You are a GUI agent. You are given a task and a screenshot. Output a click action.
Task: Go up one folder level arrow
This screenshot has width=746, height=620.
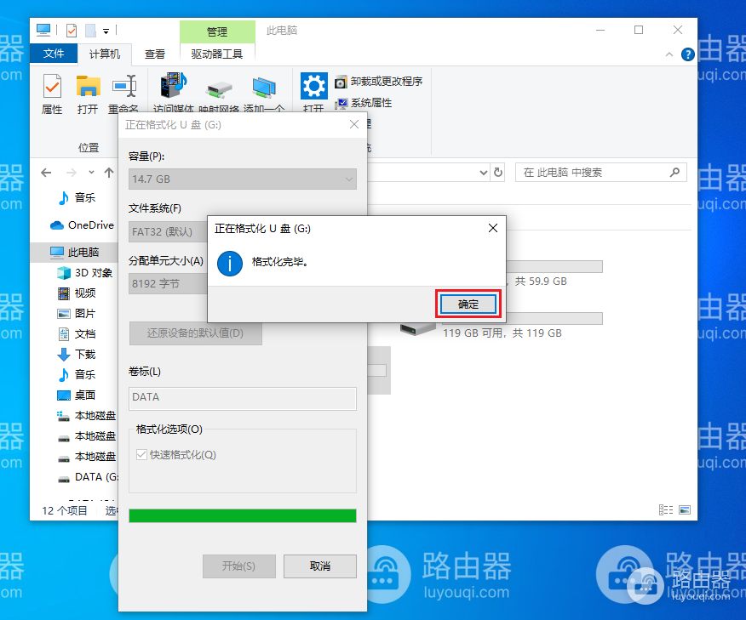coord(109,173)
